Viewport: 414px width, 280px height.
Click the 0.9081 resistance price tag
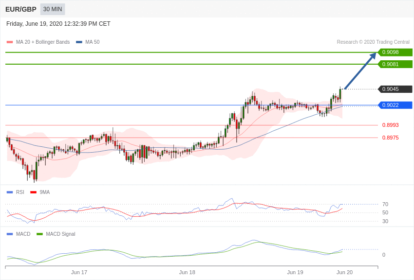pyautogui.click(x=395, y=64)
